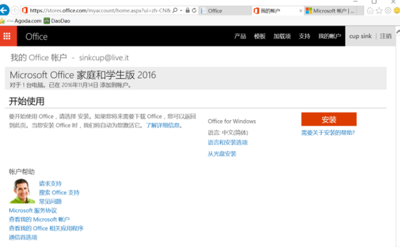Viewport: 400px width, 247px height.
Task: Click the 从光盘安装 link
Action: [222, 154]
